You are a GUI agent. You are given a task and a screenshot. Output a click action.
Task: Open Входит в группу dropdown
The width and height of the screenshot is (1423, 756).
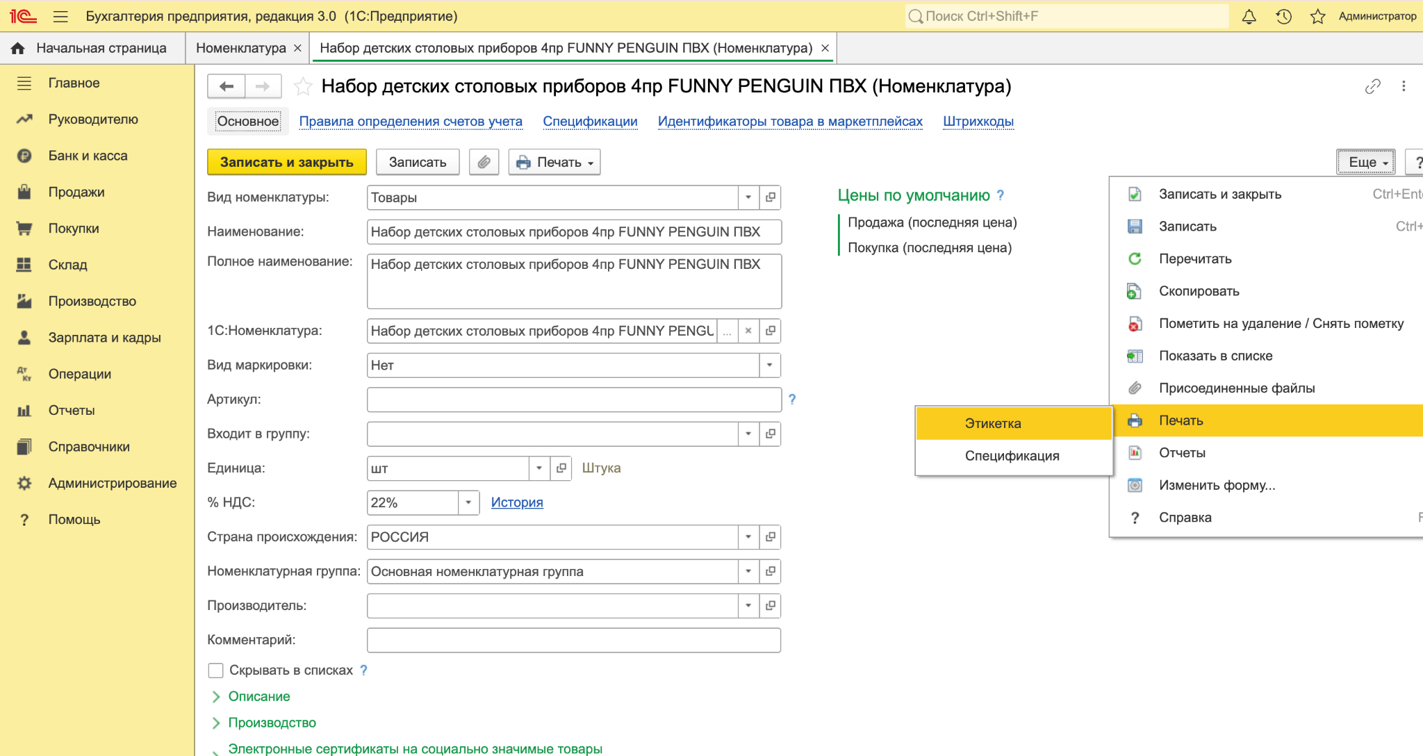(748, 434)
